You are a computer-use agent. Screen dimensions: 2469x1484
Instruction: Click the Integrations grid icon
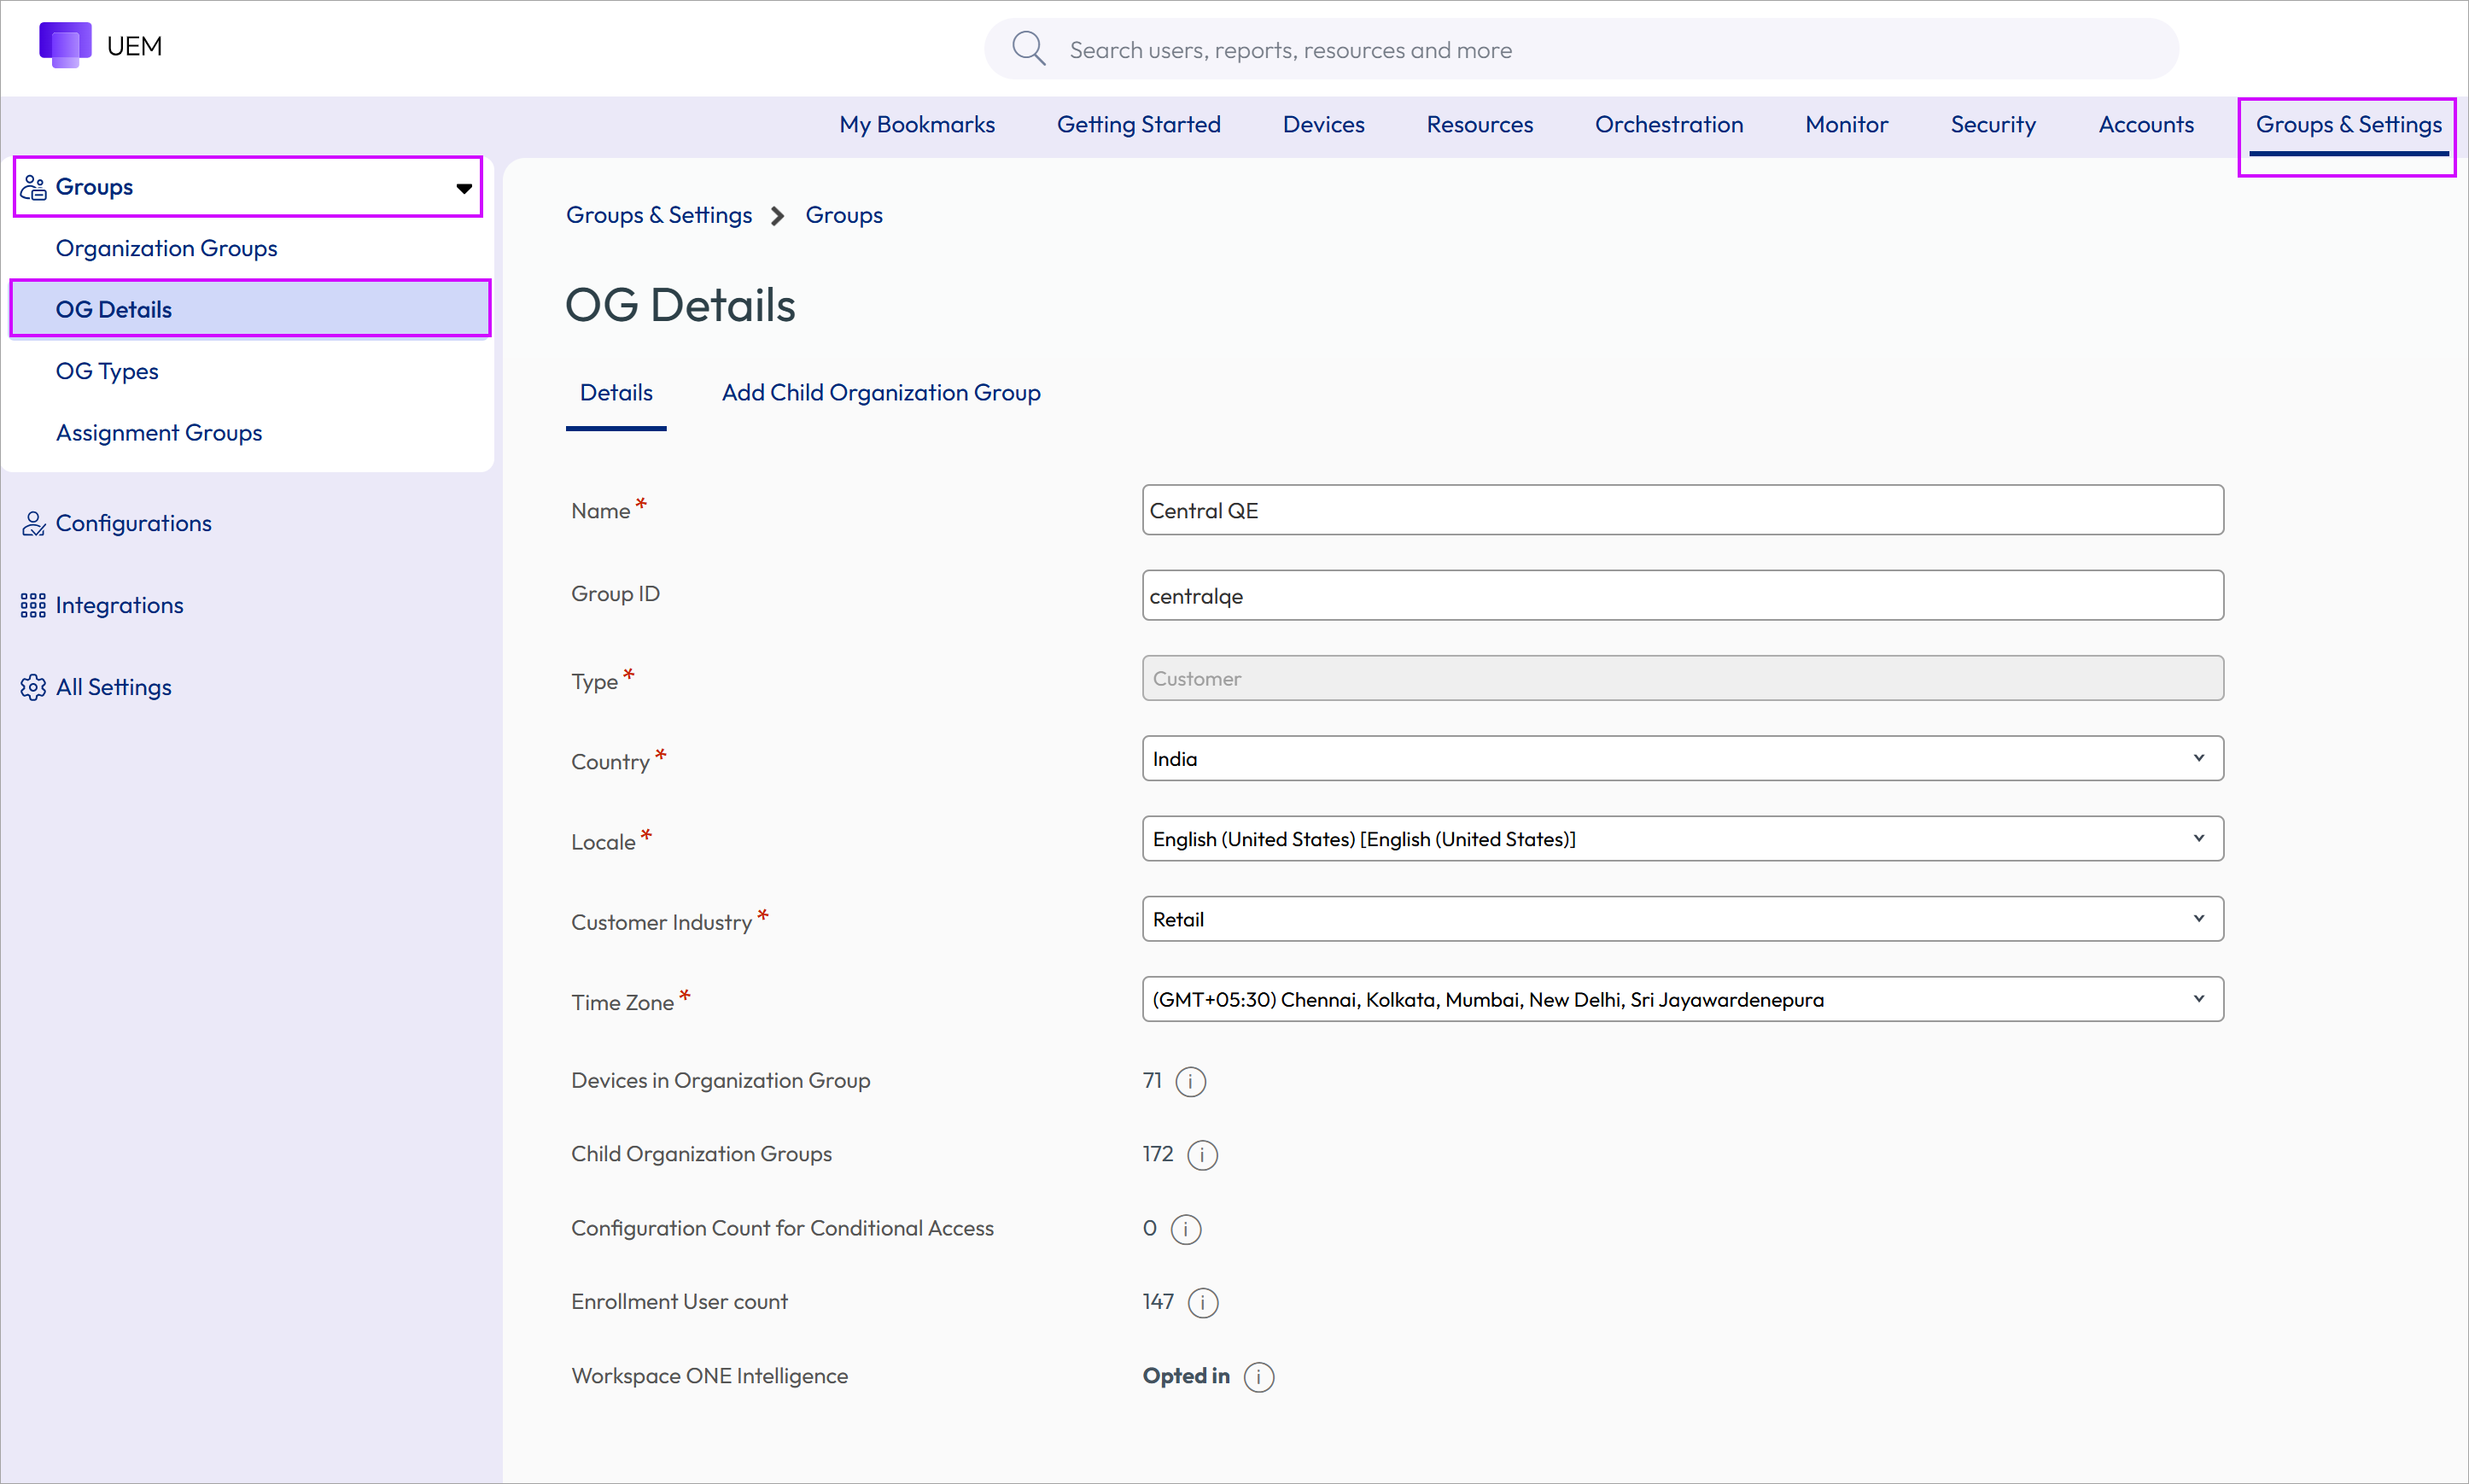[x=33, y=605]
